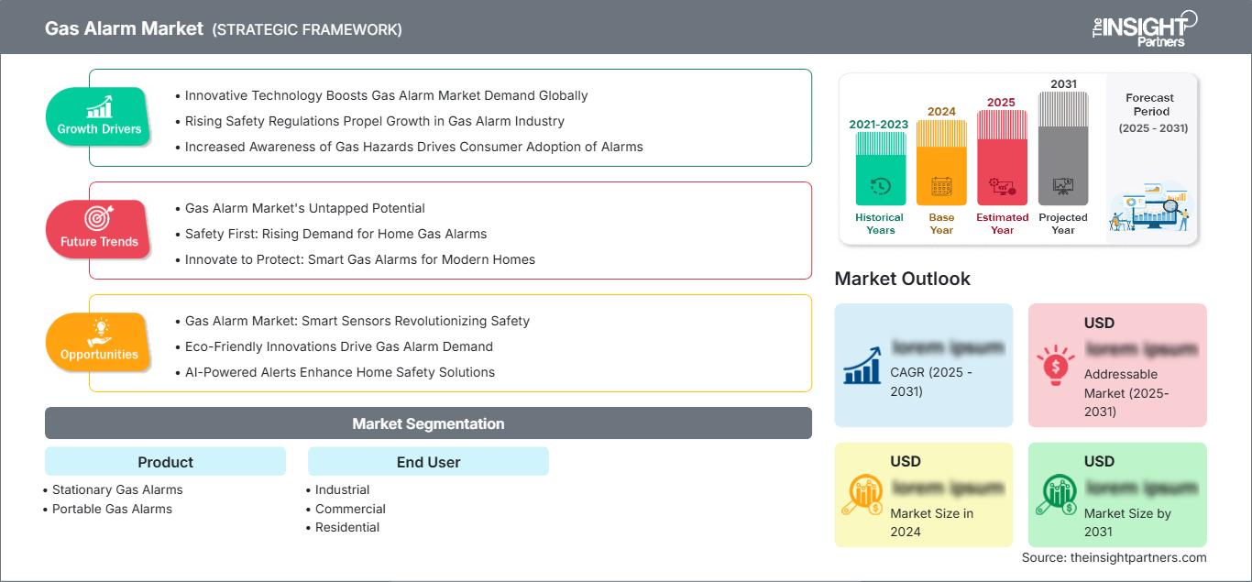The image size is (1252, 582).
Task: Click the 2031 Projected Year bar
Action: tap(1063, 147)
